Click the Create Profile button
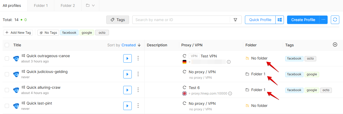343x114 pixels. (x=303, y=20)
